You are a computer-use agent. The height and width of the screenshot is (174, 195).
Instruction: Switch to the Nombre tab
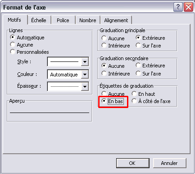(88, 20)
